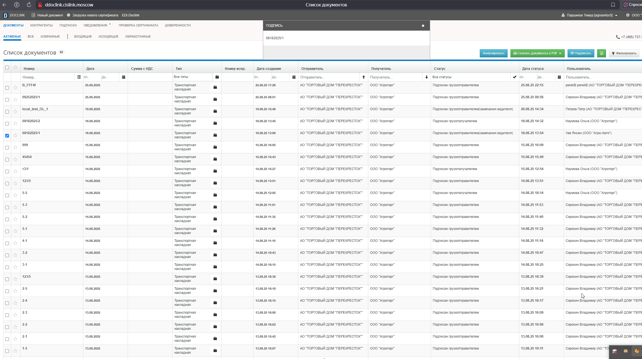Close the ПОДПИСЬ popup
Image resolution: width=642 pixels, height=359 pixels.
423,26
